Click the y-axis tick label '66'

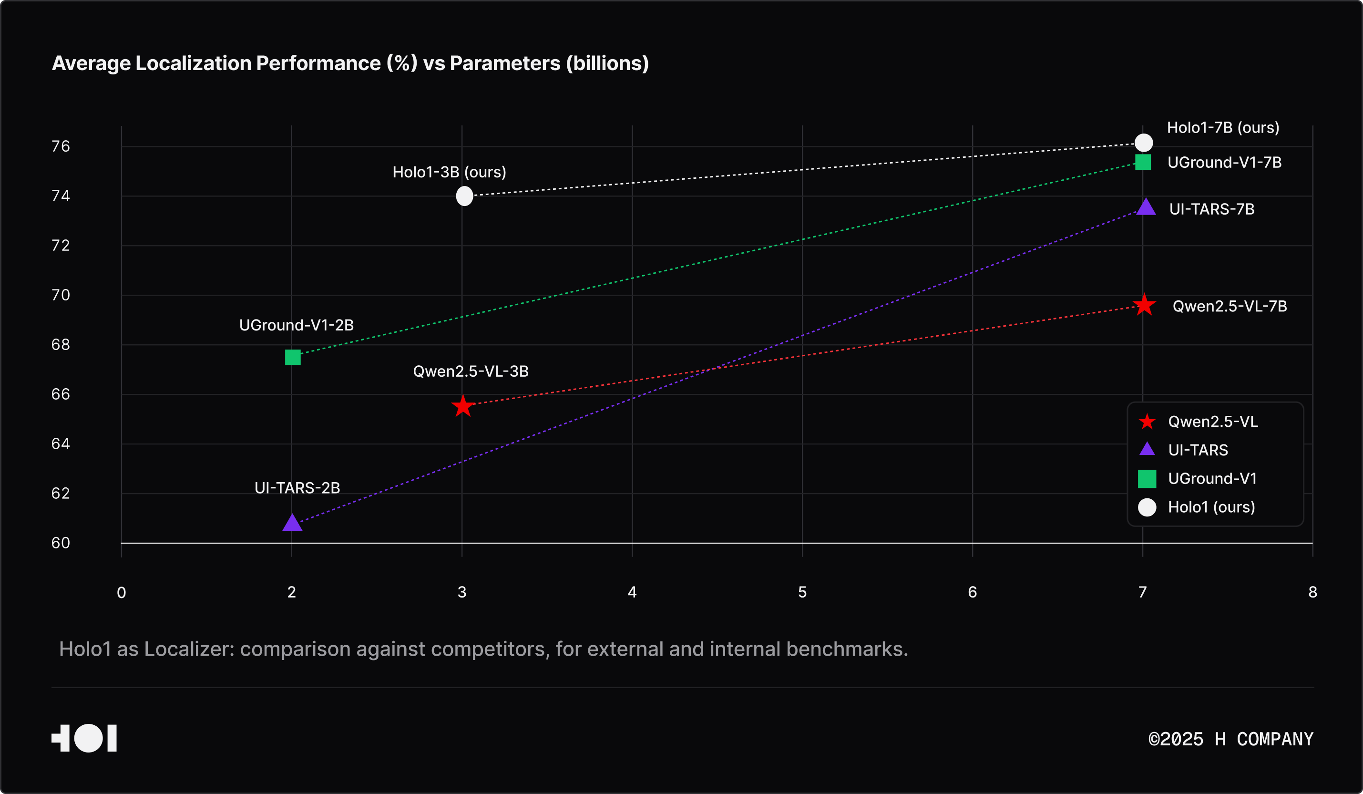[x=61, y=394]
